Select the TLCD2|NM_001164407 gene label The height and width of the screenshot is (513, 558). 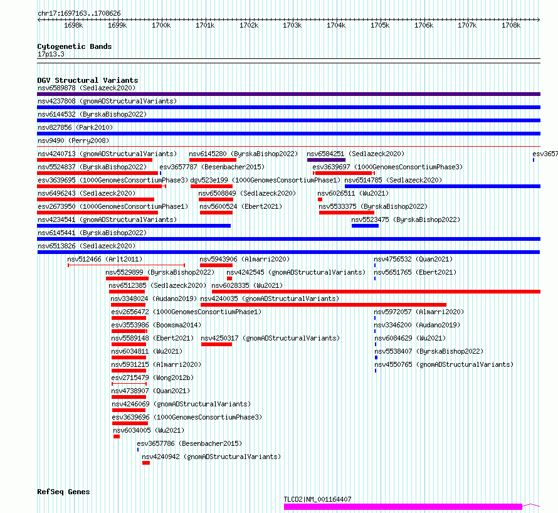317,499
